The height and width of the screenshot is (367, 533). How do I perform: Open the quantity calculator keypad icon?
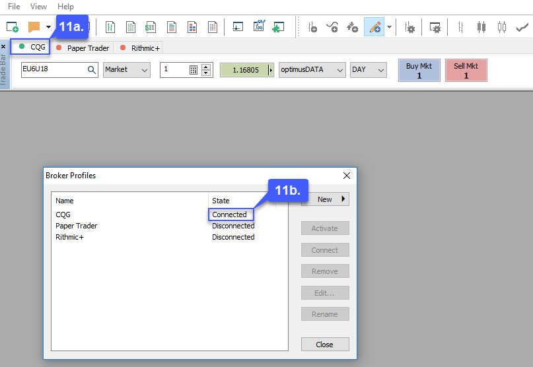click(194, 70)
